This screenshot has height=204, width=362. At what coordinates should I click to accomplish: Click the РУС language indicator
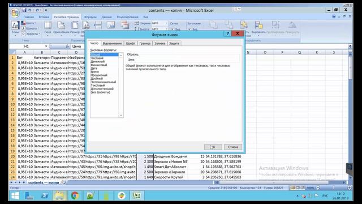(325, 196)
